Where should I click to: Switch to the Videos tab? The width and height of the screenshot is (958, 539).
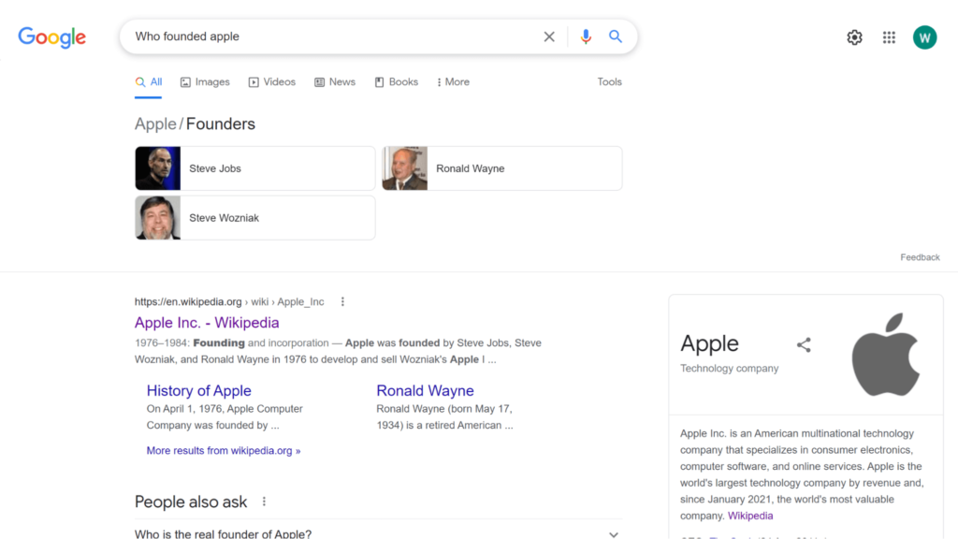pos(272,82)
